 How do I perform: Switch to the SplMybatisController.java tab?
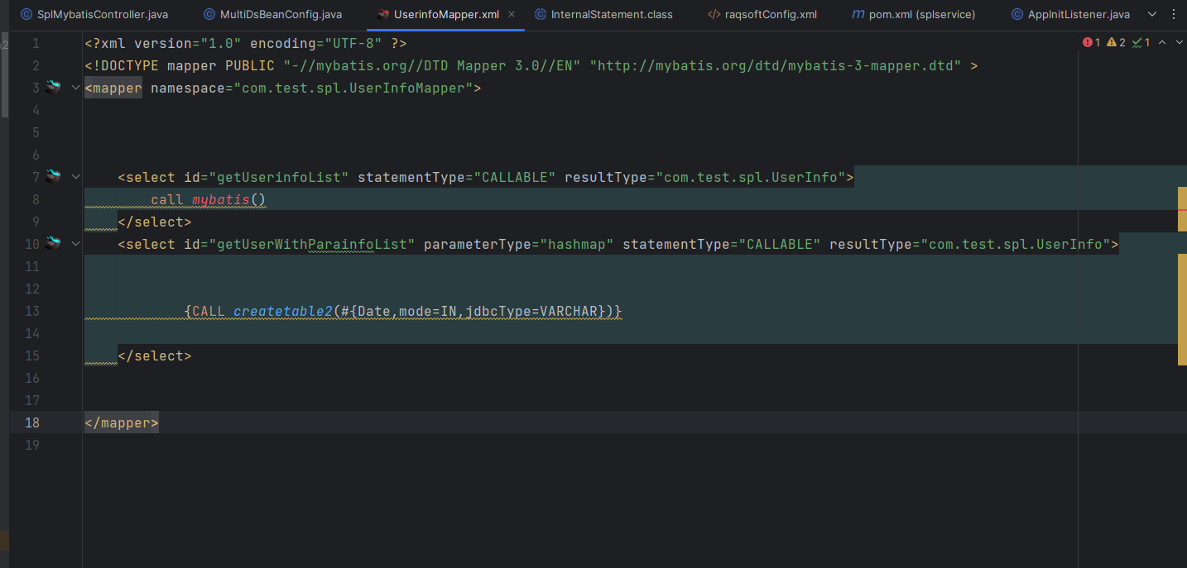tap(94, 15)
